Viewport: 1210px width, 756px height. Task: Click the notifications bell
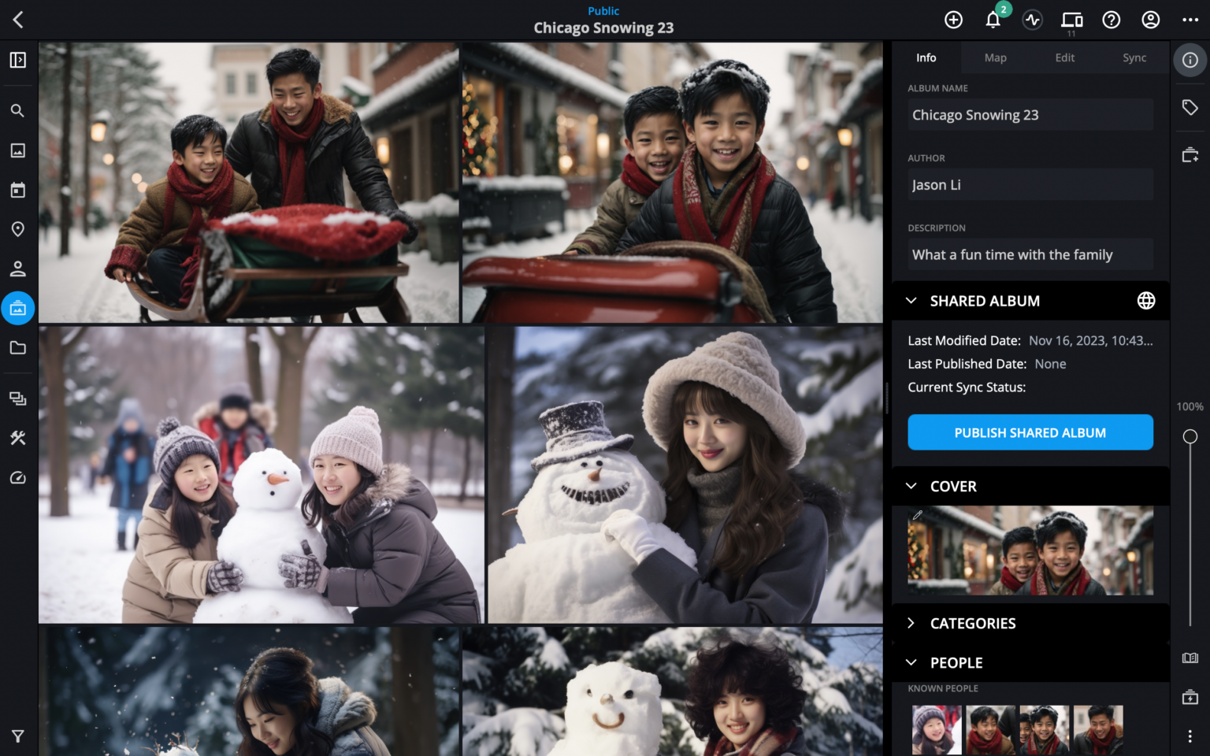[993, 20]
